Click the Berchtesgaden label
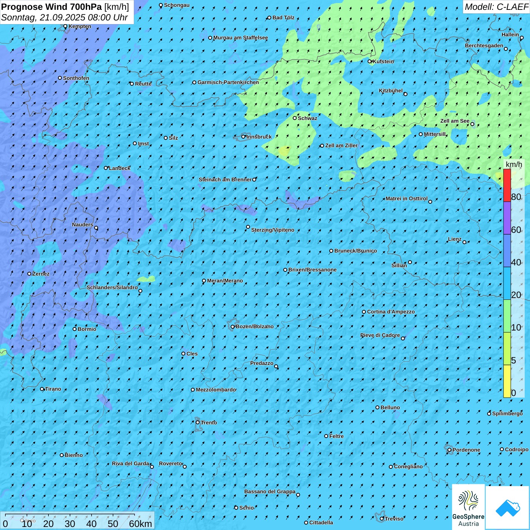This screenshot has height=530, width=530. click(484, 45)
